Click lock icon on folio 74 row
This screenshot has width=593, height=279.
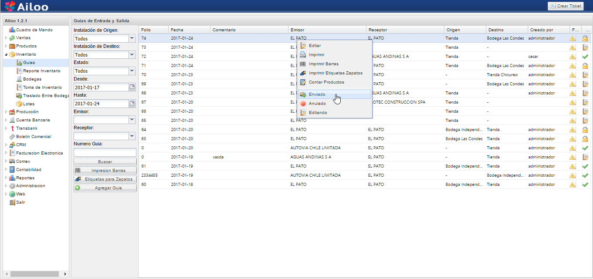585,38
